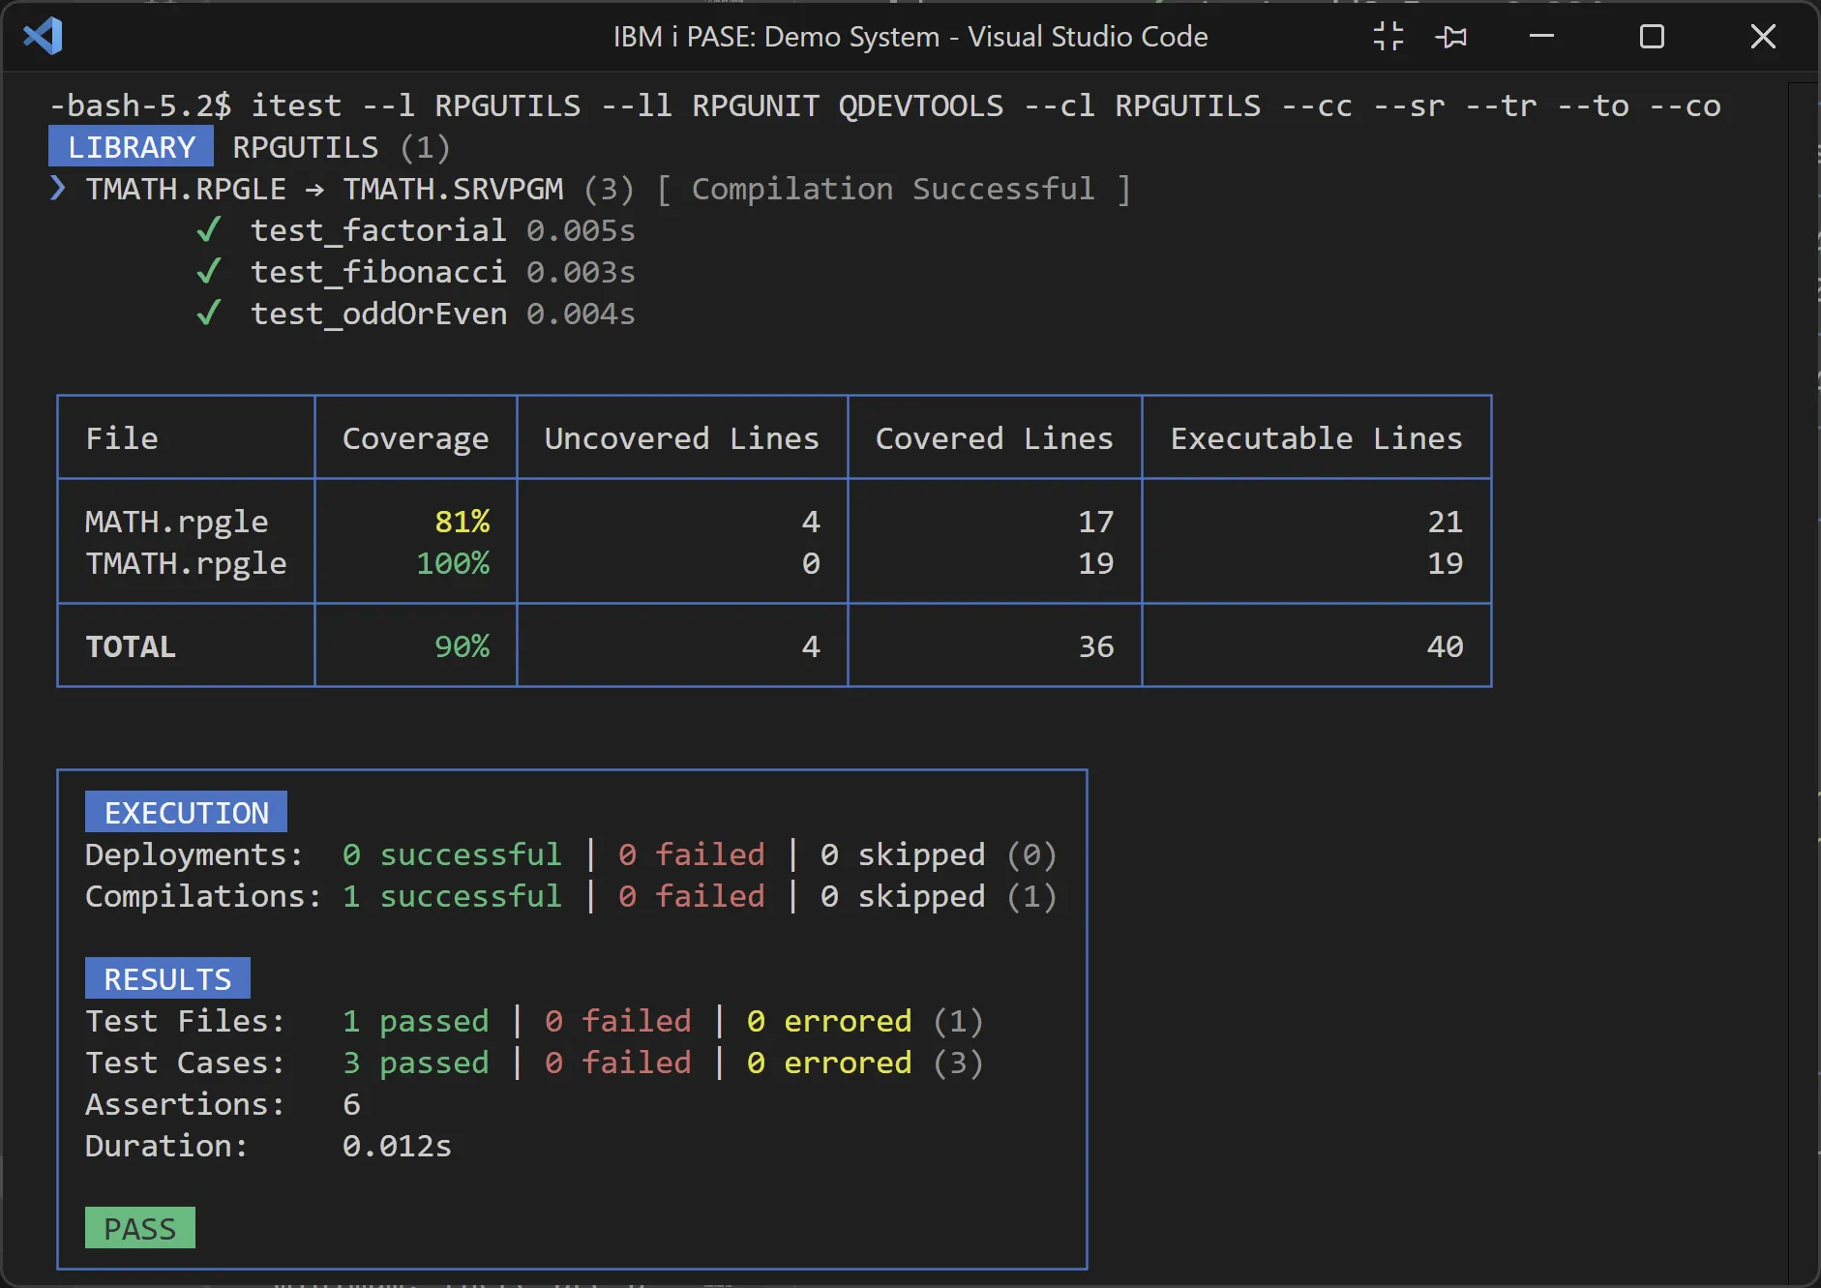The width and height of the screenshot is (1821, 1288).
Task: Click the Assertions count 6
Action: click(352, 1104)
